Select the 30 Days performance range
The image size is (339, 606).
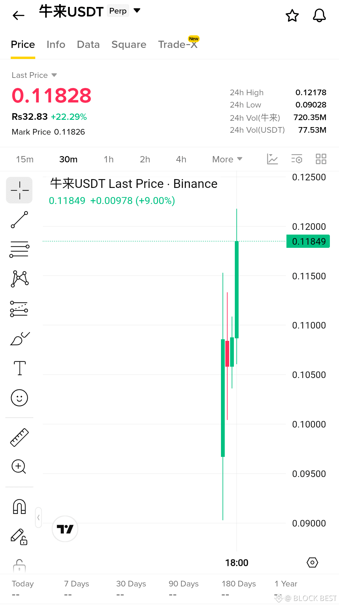coord(131,588)
